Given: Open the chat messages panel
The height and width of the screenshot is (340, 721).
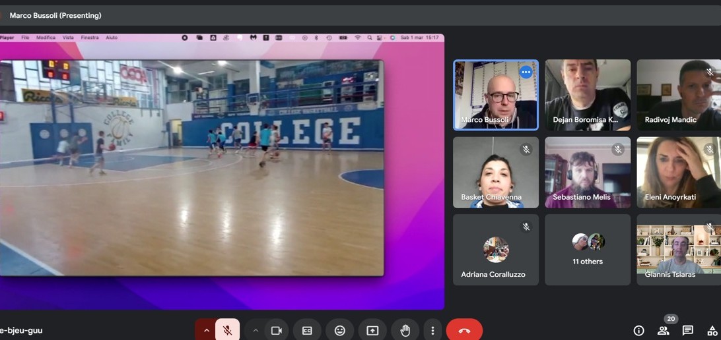Looking at the screenshot, I should click(x=687, y=330).
